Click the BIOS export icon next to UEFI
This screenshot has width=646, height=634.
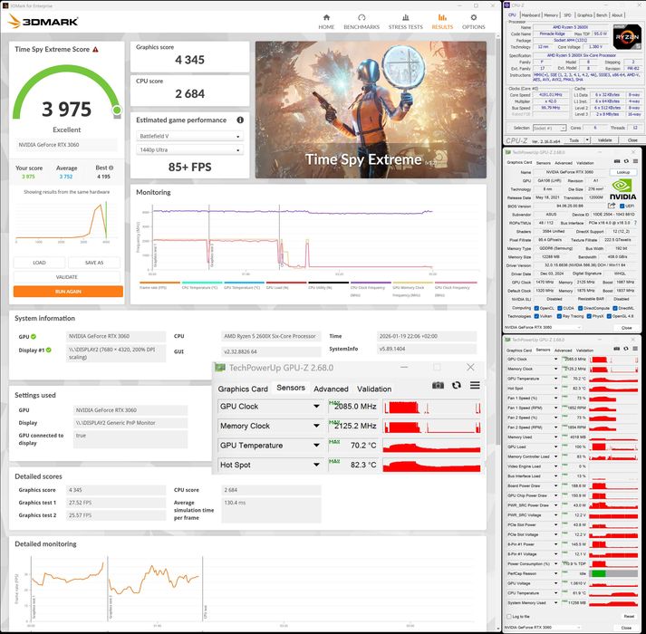pyautogui.click(x=612, y=206)
